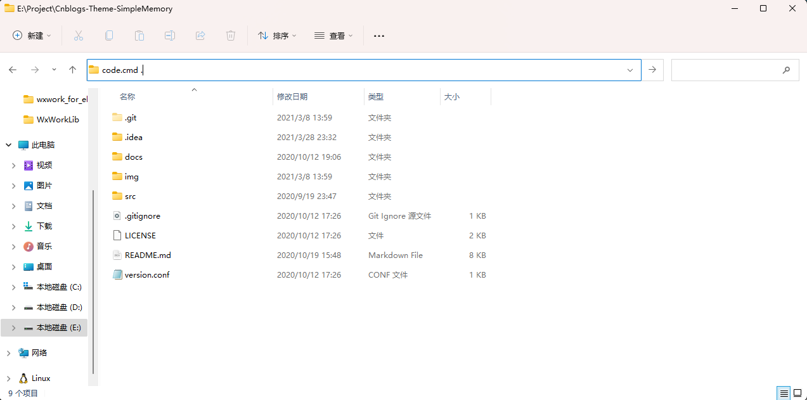Click the Delete trash icon

click(231, 36)
